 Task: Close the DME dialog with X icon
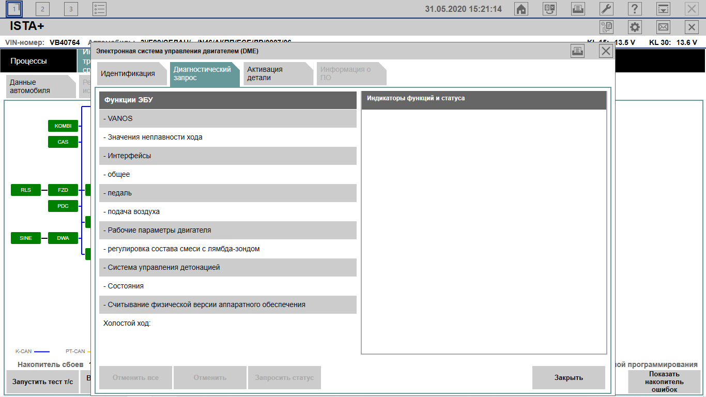[606, 51]
